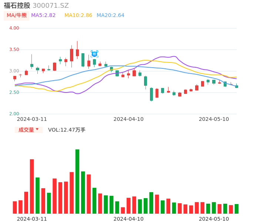Click 2024-05-10 date under volume chart
This screenshot has height=224, width=254.
pyautogui.click(x=214, y=219)
